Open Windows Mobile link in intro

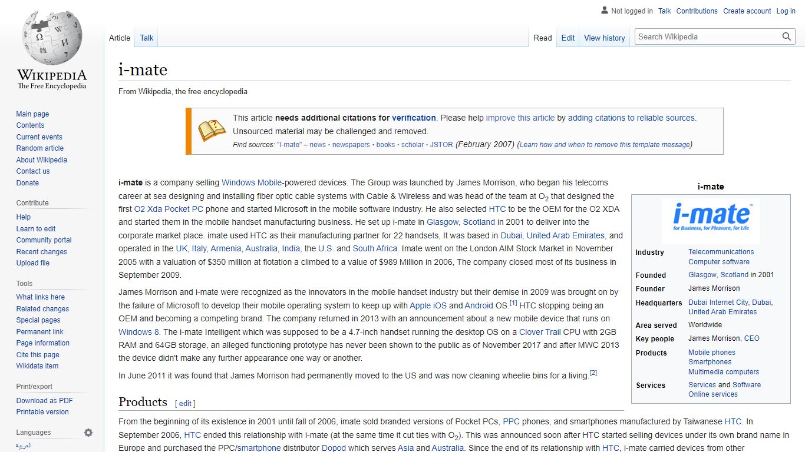pos(252,182)
